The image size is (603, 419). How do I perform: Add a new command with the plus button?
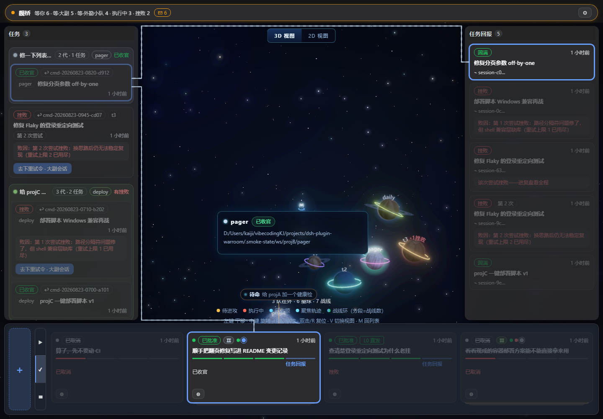20,369
